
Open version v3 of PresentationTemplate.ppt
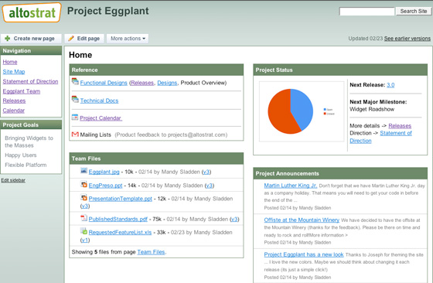85,206
